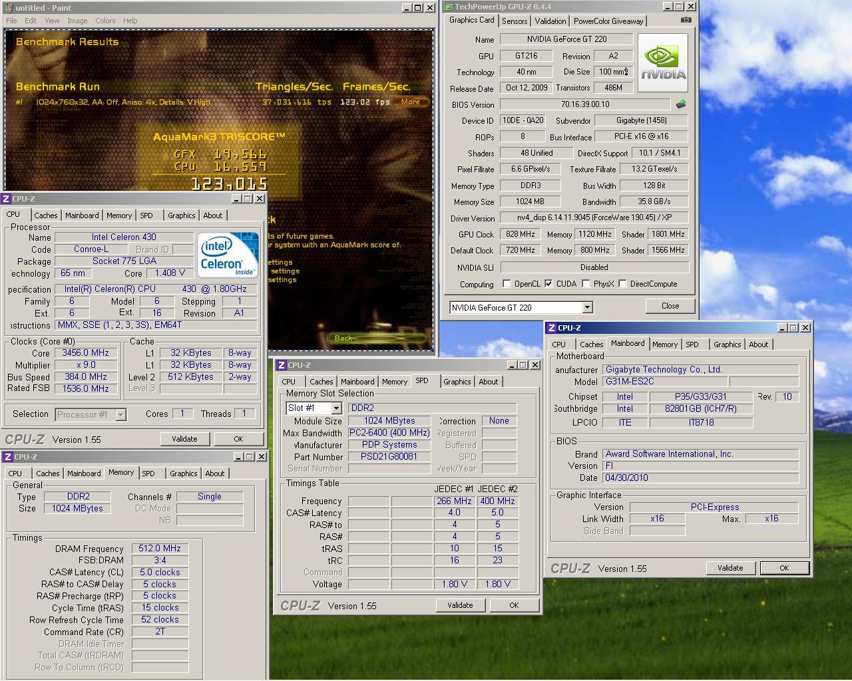852x681 pixels.
Task: Switch to Caches tab in CPU-Z CPU window
Action: 46,215
